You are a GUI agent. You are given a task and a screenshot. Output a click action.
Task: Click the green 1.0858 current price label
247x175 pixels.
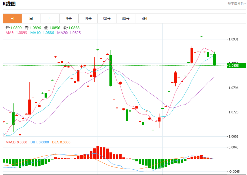coord(236,65)
